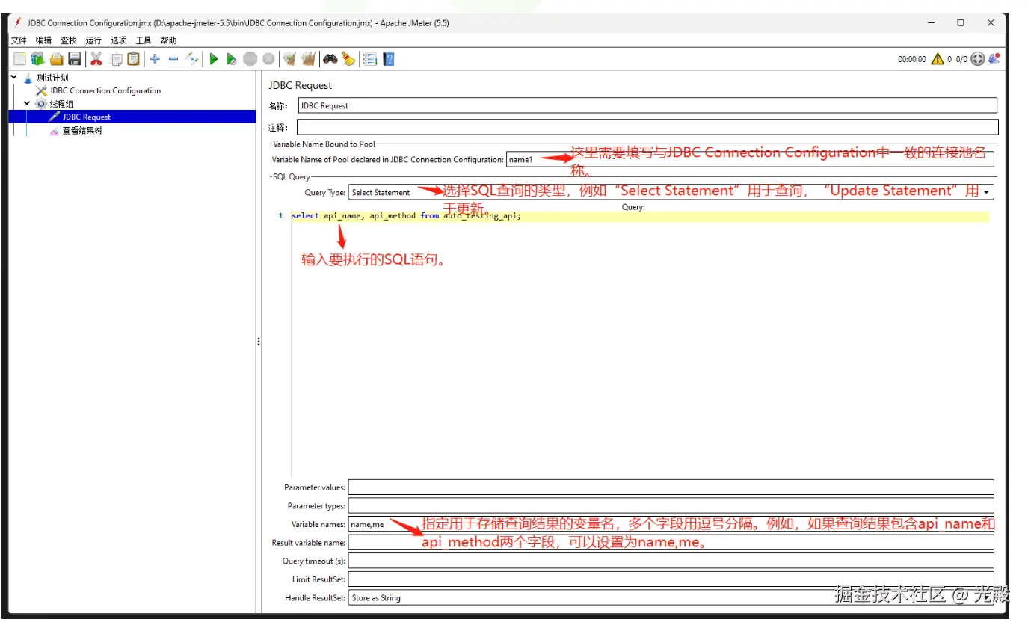Click the remote engines status icon

tap(994, 58)
